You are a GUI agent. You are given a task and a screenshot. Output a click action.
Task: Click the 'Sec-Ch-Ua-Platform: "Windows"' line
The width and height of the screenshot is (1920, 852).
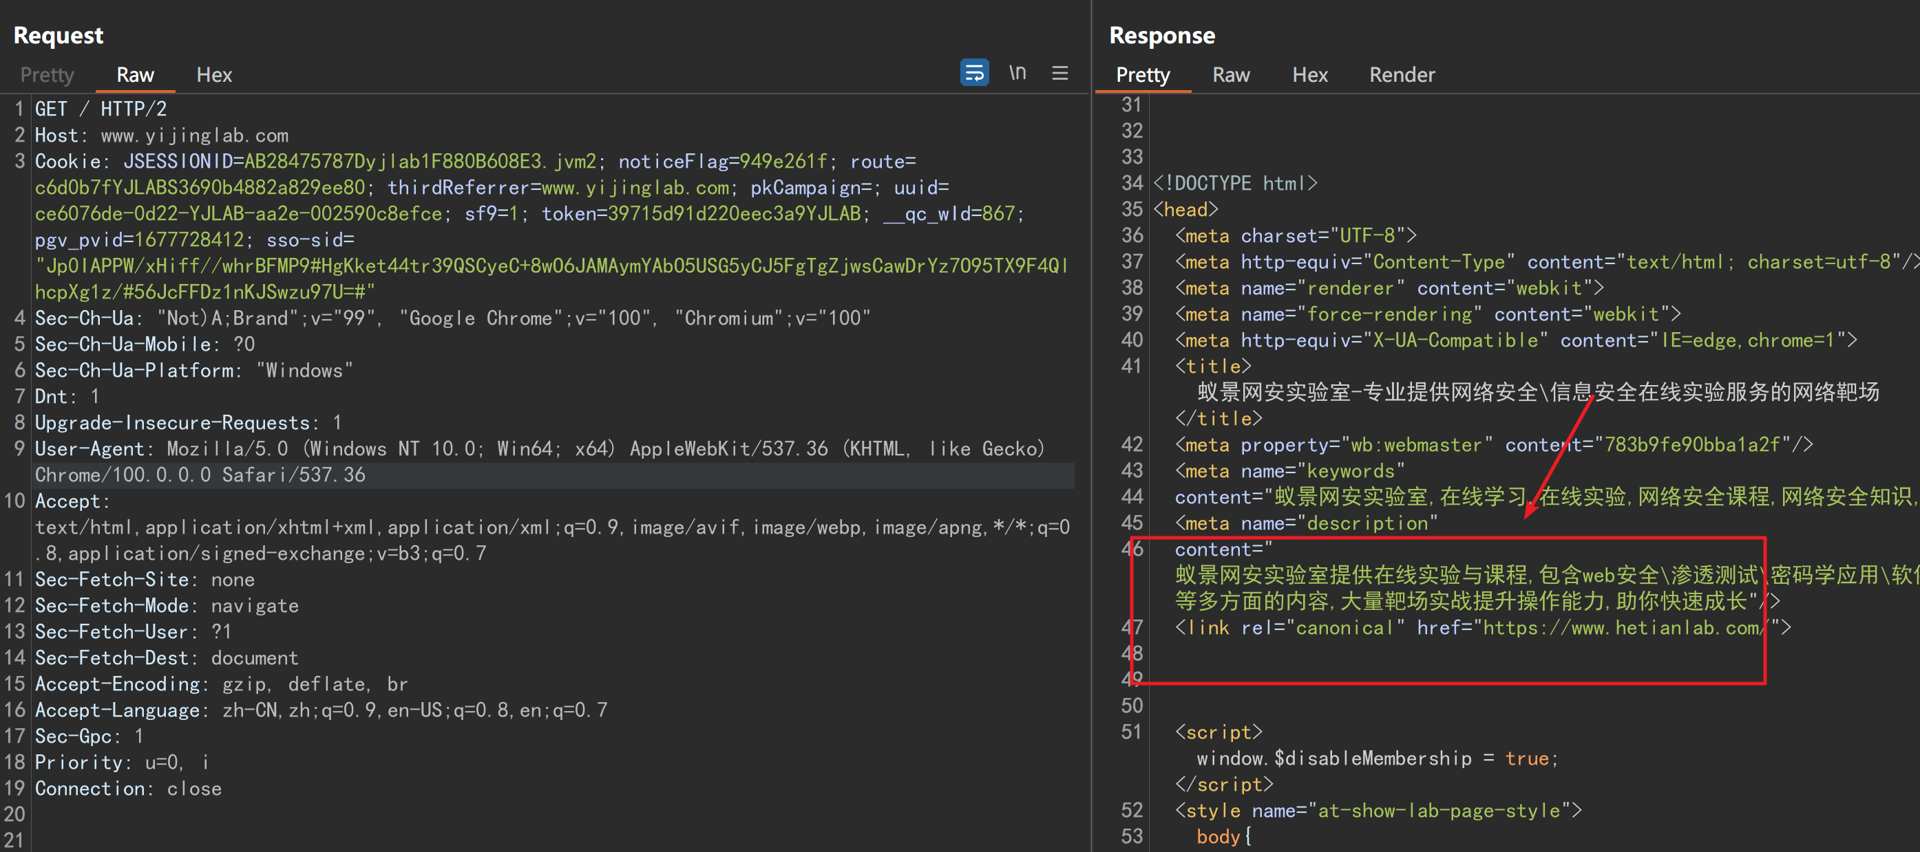click(x=193, y=370)
